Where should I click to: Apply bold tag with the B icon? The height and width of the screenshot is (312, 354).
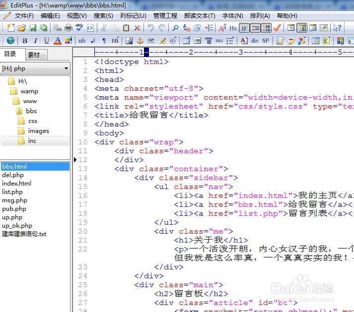pos(25,41)
